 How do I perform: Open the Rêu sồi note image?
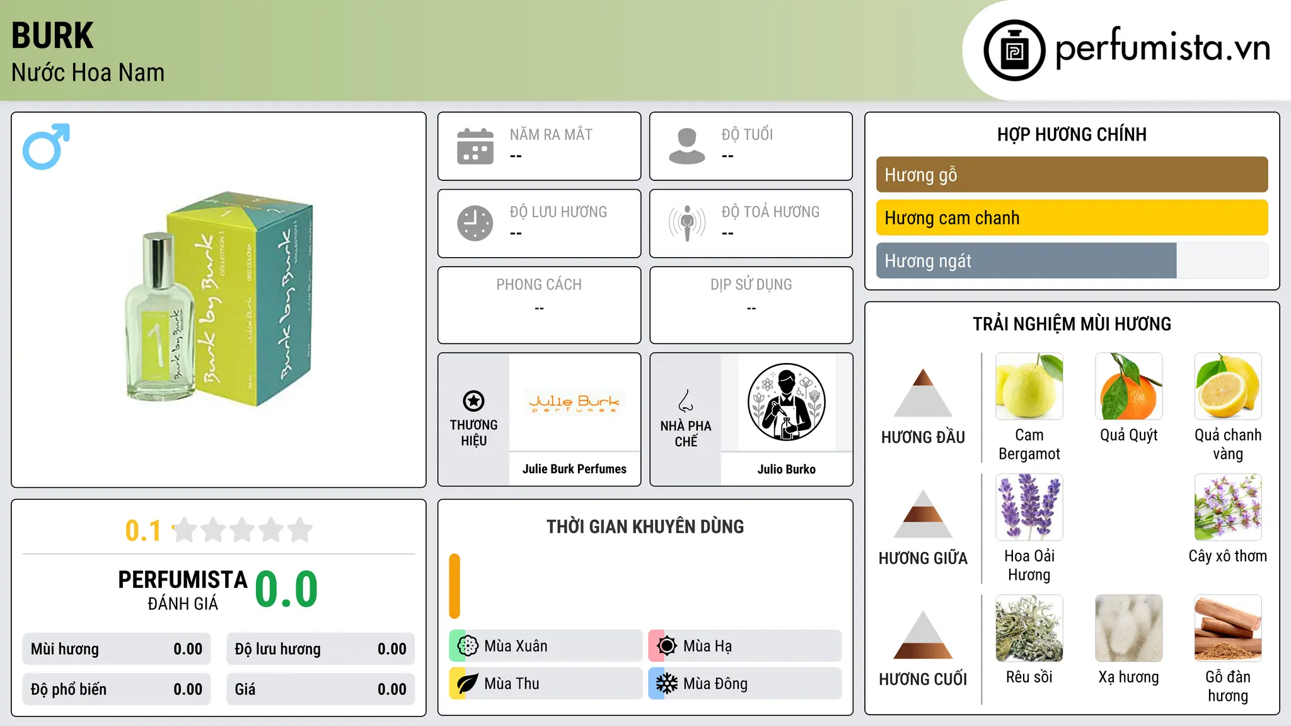pyautogui.click(x=1029, y=628)
